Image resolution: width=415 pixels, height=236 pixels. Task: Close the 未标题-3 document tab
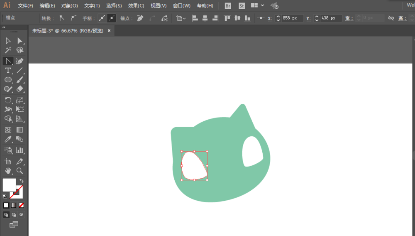109,31
